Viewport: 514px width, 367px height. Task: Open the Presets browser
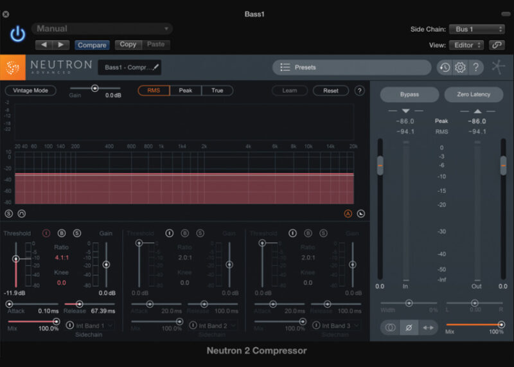pos(351,67)
